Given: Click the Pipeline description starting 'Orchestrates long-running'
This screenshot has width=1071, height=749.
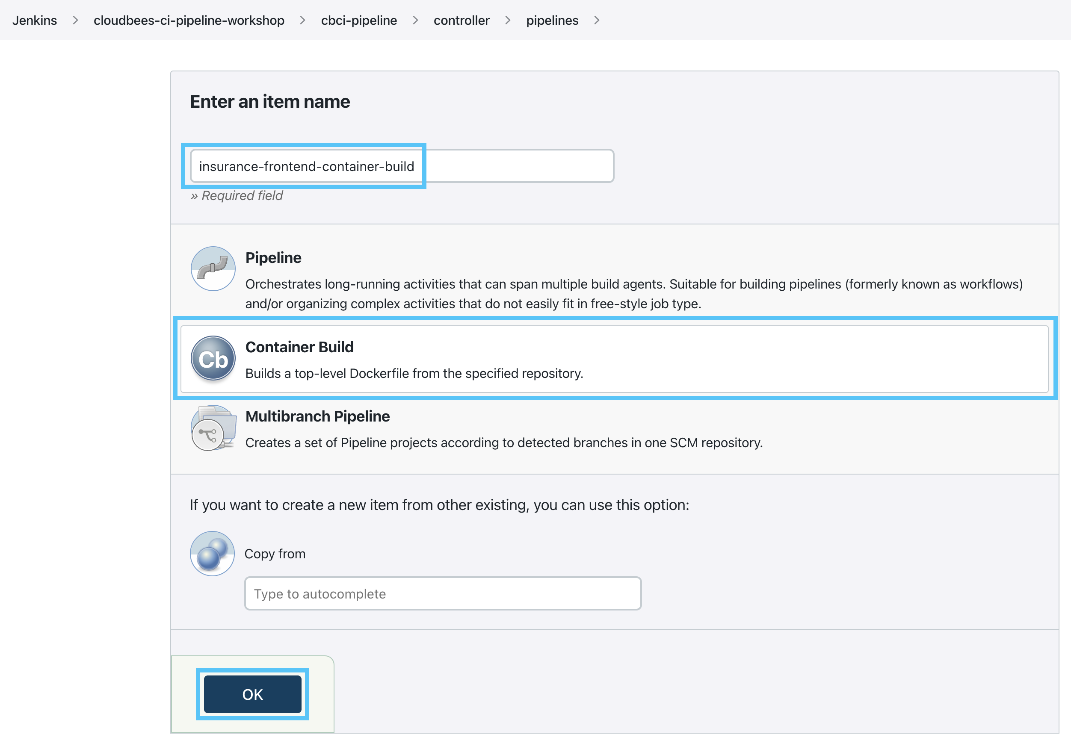Looking at the screenshot, I should 634,294.
